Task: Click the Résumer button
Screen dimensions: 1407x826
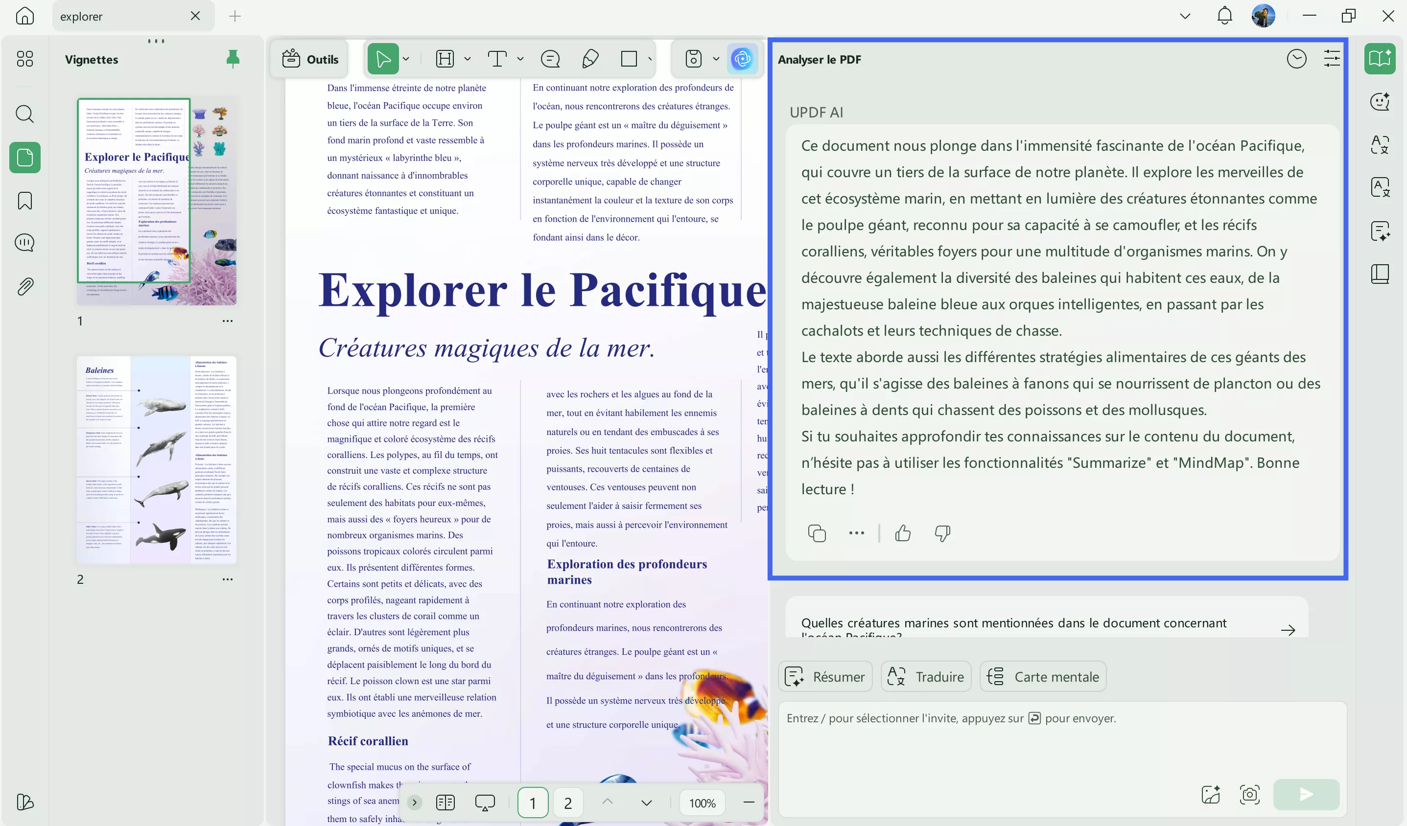Action: [825, 676]
